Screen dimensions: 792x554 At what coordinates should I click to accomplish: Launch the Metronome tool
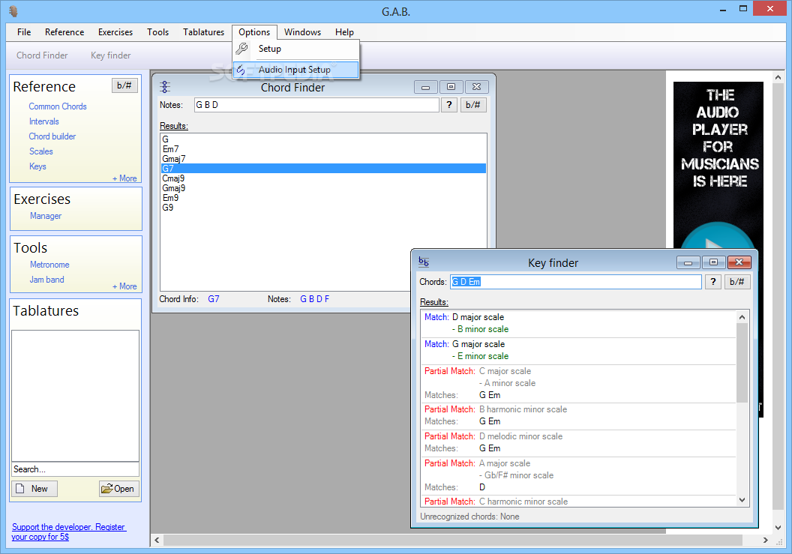[49, 265]
